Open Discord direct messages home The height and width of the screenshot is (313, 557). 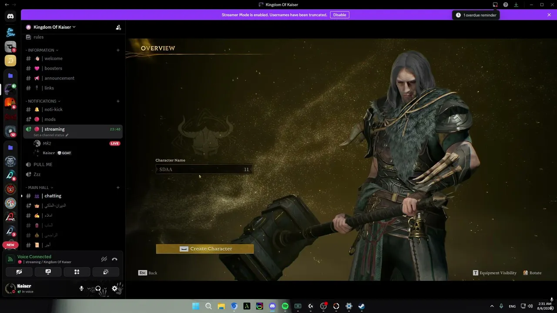pos(10,16)
